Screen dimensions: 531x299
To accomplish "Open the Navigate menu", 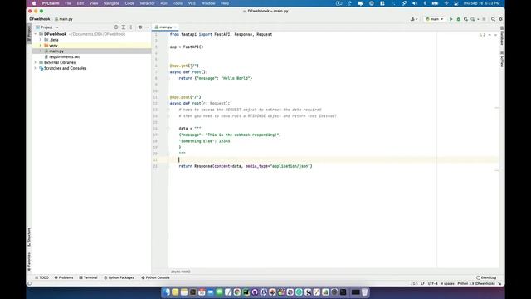I will 111,3.
